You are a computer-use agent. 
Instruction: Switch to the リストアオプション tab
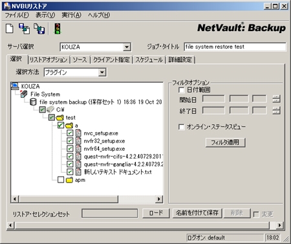[x=48, y=60]
